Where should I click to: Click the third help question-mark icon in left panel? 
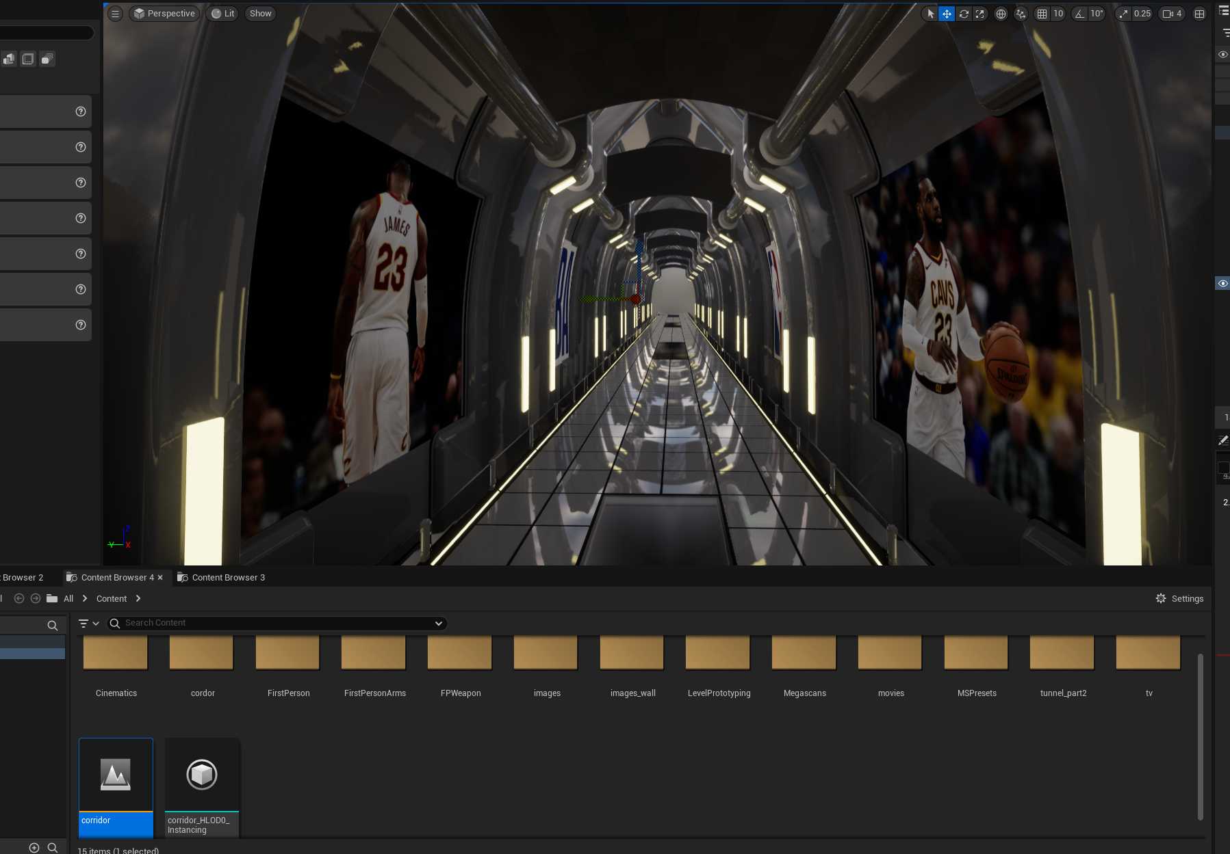click(x=81, y=183)
